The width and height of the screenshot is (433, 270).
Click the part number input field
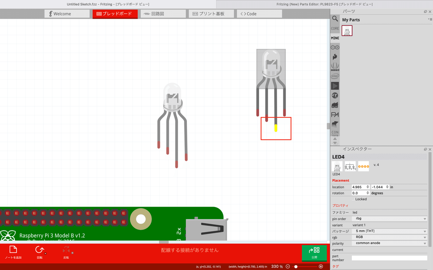pos(389,258)
